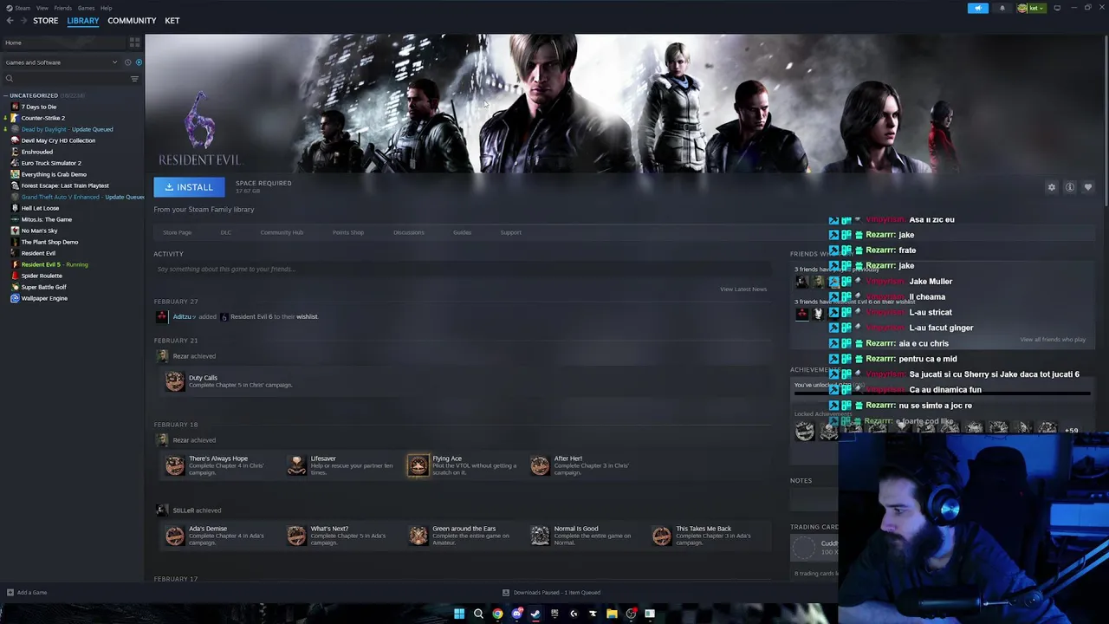The height and width of the screenshot is (624, 1109).
Task: Click Add a Game at bottom left
Action: click(x=27, y=593)
